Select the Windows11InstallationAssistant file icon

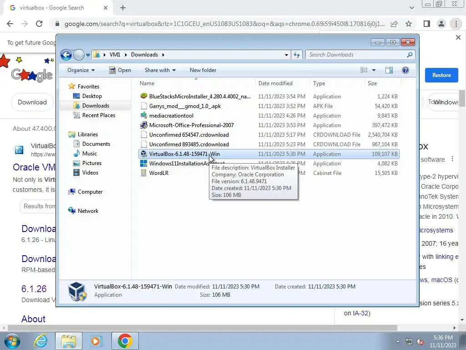tap(144, 164)
